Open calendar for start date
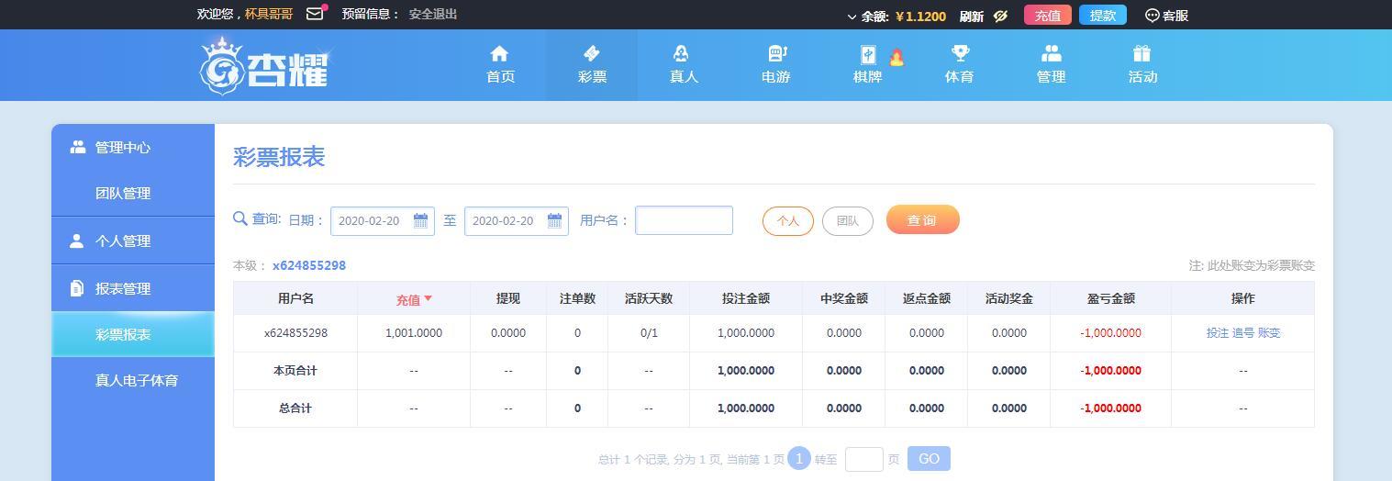This screenshot has width=1392, height=481. click(420, 220)
